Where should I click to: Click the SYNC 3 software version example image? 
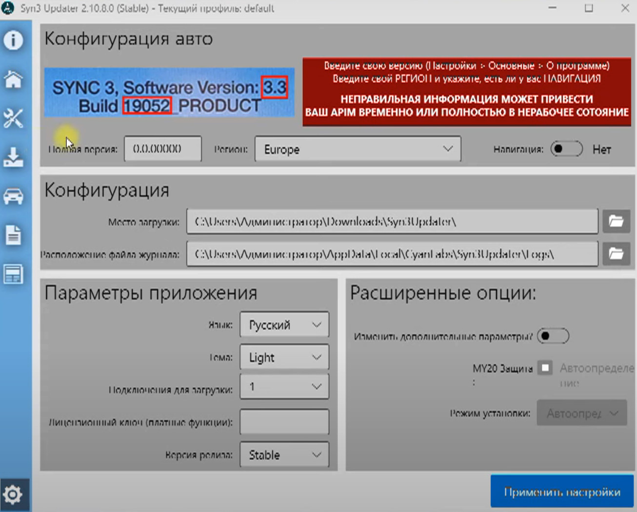click(169, 93)
